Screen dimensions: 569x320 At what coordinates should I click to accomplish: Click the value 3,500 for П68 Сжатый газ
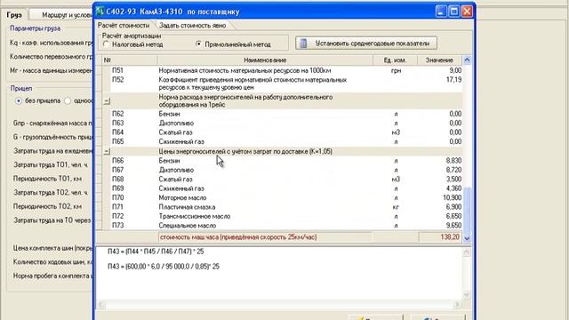(453, 180)
